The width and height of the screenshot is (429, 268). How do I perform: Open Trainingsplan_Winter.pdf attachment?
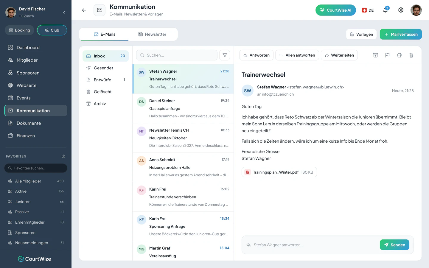tap(279, 172)
